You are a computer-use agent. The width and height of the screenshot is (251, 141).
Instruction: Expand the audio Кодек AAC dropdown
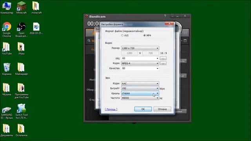(x=140, y=83)
